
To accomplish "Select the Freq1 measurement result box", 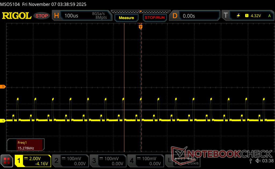I will [x=26, y=145].
